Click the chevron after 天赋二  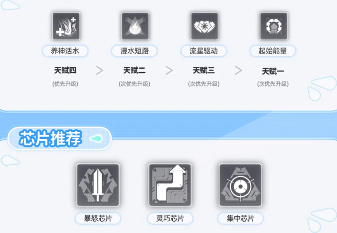point(169,71)
